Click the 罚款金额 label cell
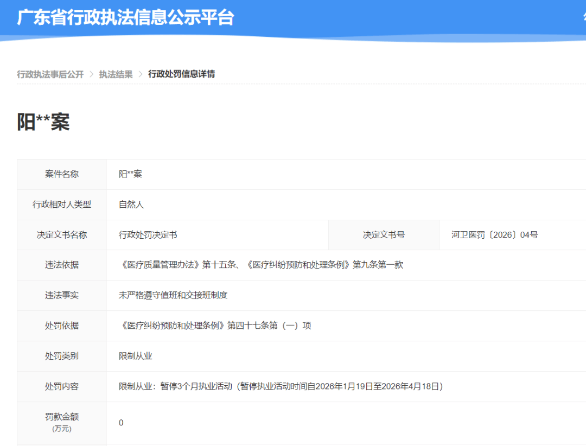The width and height of the screenshot is (586, 446). 62,422
